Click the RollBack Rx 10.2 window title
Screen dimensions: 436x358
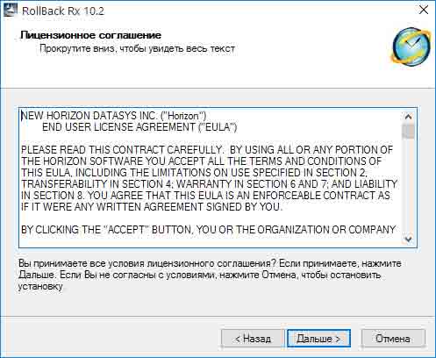63,11
